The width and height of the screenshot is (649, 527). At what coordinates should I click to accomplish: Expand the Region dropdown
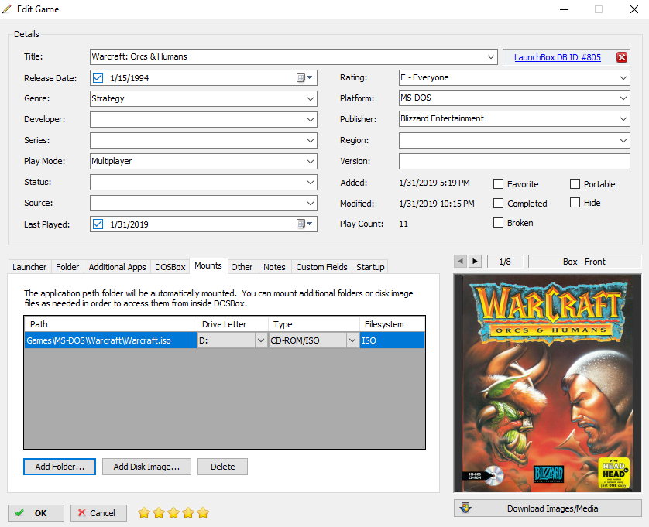click(x=623, y=140)
